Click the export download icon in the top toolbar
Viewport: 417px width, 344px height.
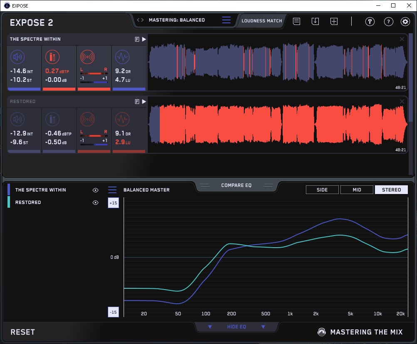coord(315,21)
